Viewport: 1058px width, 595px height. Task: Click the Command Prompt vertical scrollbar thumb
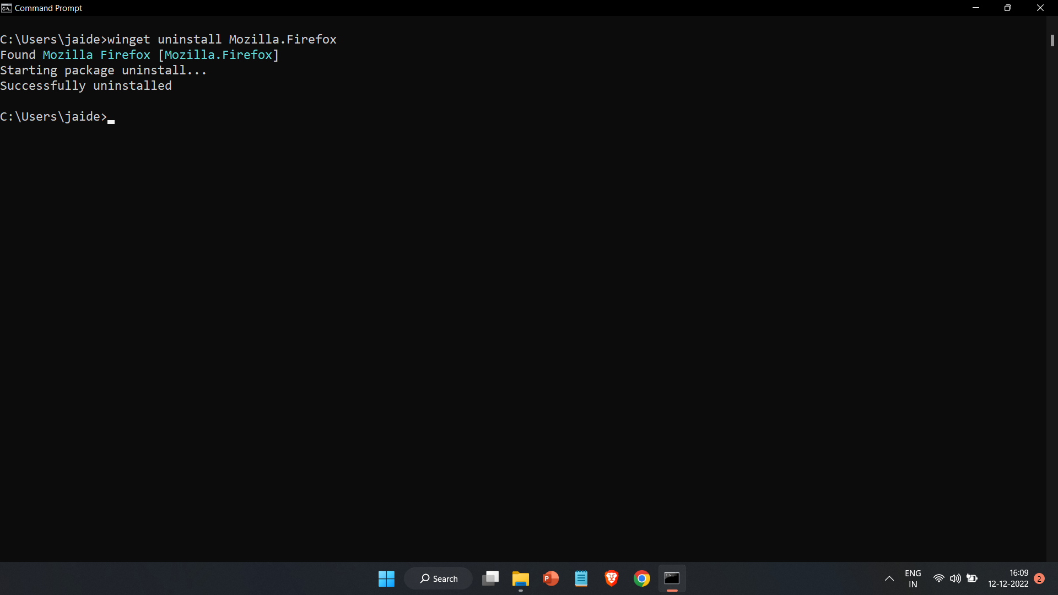[1052, 40]
